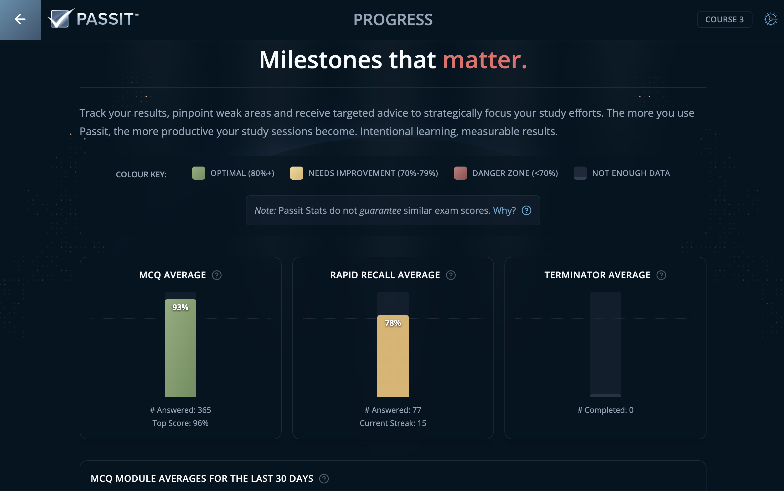Viewport: 784px width, 491px height.
Task: Open the settings gear icon
Action: coord(770,19)
